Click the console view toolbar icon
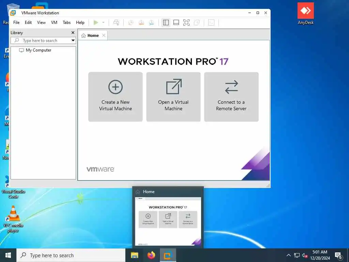 [211, 23]
